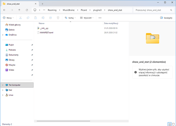Switch to details list view icon
The image size is (176, 126).
click(170, 124)
